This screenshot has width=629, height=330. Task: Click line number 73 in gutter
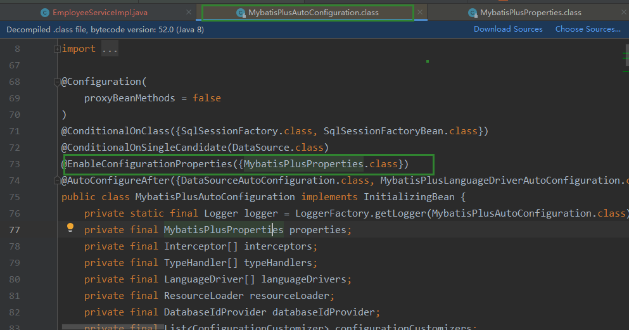(15, 164)
